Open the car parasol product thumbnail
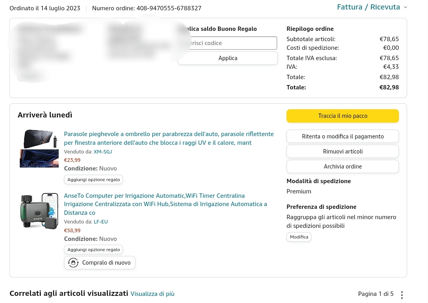428x303 pixels. point(39,148)
